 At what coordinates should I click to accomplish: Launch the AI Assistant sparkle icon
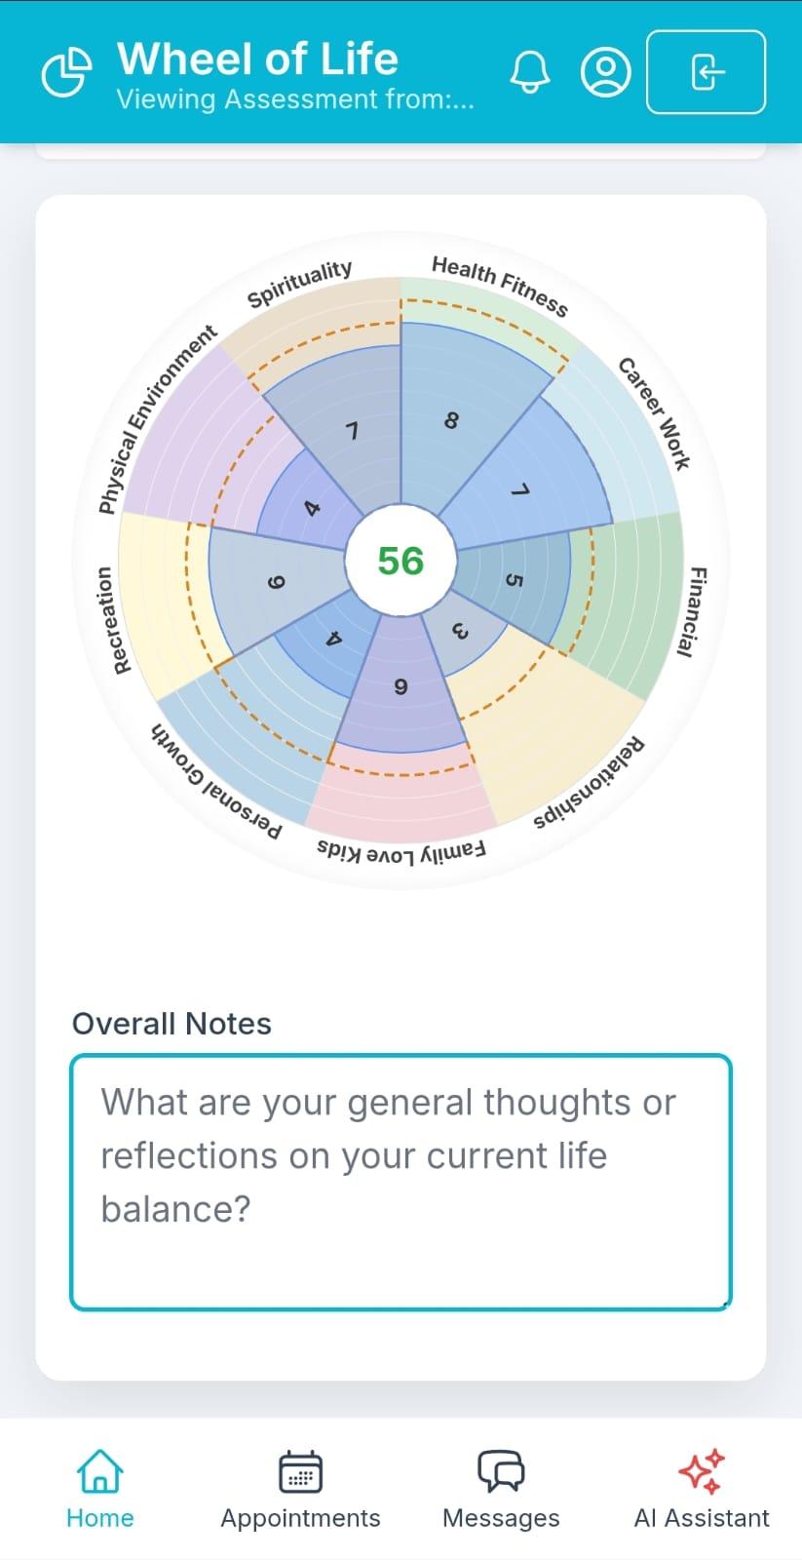tap(702, 1471)
